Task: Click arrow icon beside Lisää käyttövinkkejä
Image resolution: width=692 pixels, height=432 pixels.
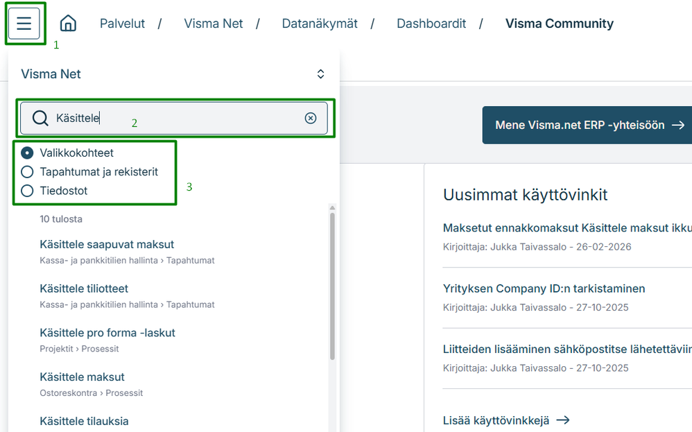Action: click(563, 420)
